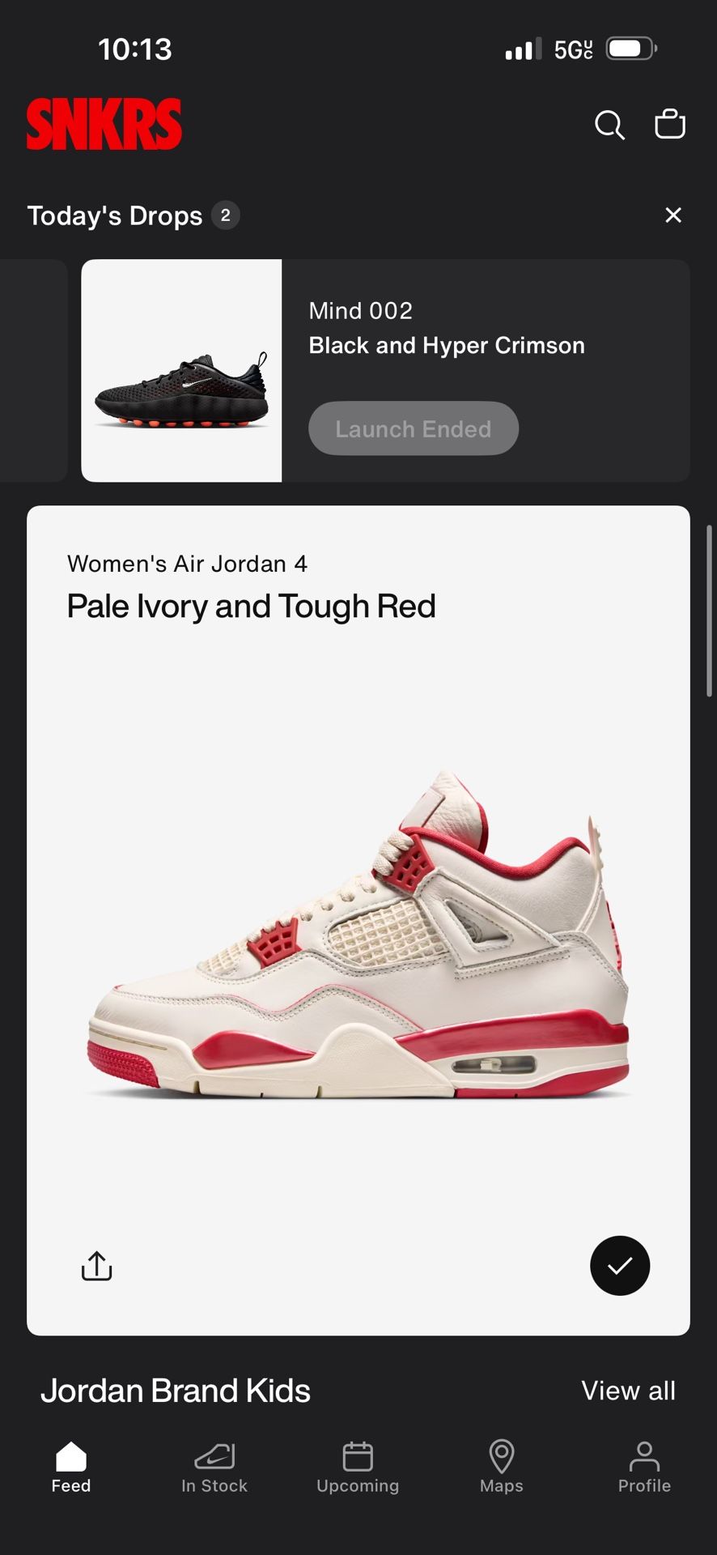The width and height of the screenshot is (717, 1555).
Task: Share the Pale Ivory and Tough Red shoe
Action: click(x=97, y=1265)
